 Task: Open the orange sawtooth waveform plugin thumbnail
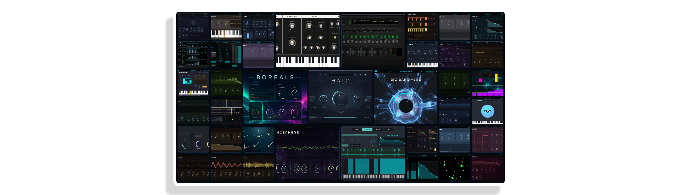click(x=226, y=167)
